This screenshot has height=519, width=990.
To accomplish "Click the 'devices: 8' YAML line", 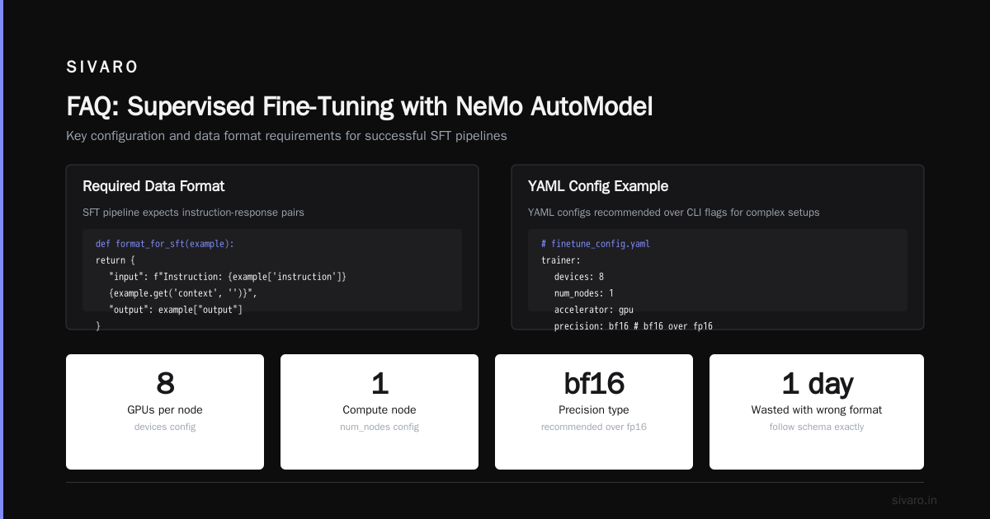I will pos(579,278).
